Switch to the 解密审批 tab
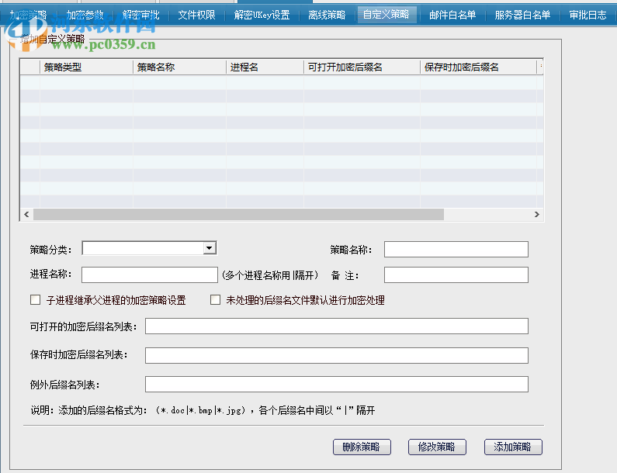 (x=141, y=15)
